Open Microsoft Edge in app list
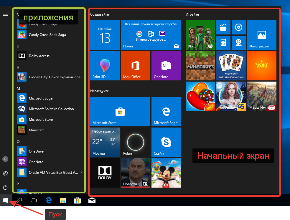 click(x=50, y=98)
